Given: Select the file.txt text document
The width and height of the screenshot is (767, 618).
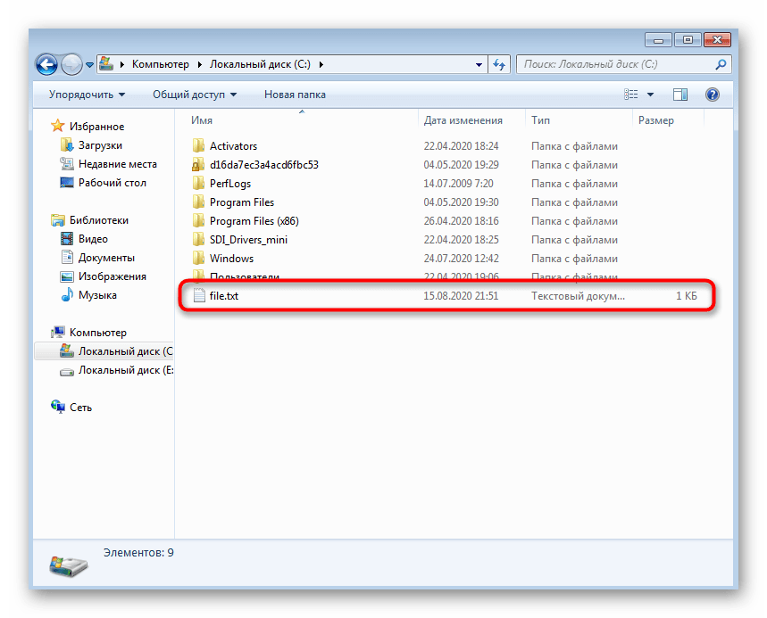Looking at the screenshot, I should pyautogui.click(x=224, y=296).
